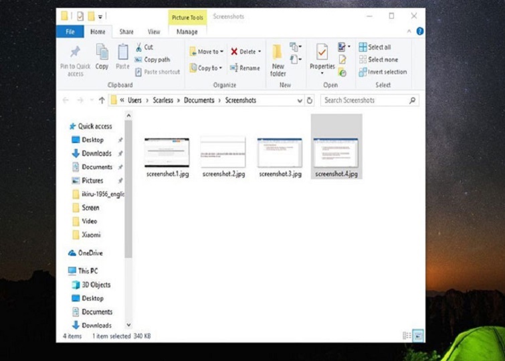Click the Cut scissors icon
This screenshot has height=361, width=505.
pyautogui.click(x=139, y=47)
